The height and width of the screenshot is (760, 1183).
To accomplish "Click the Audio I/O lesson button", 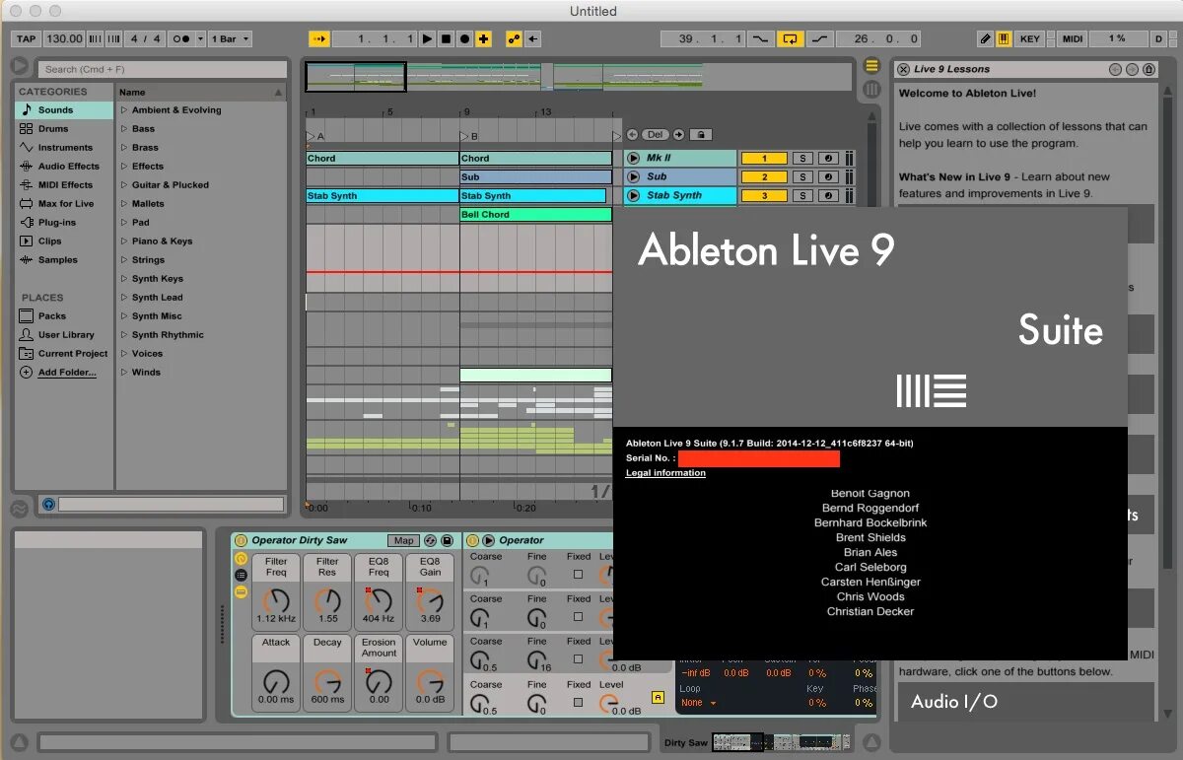I will [x=1025, y=701].
